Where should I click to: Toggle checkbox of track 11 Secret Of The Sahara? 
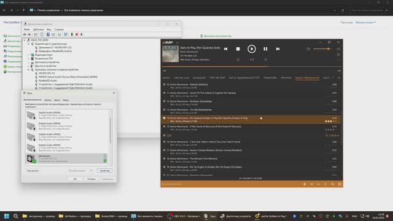[x=165, y=93]
